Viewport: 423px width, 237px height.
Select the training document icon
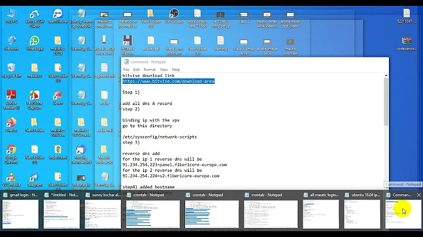pyautogui.click(x=220, y=43)
